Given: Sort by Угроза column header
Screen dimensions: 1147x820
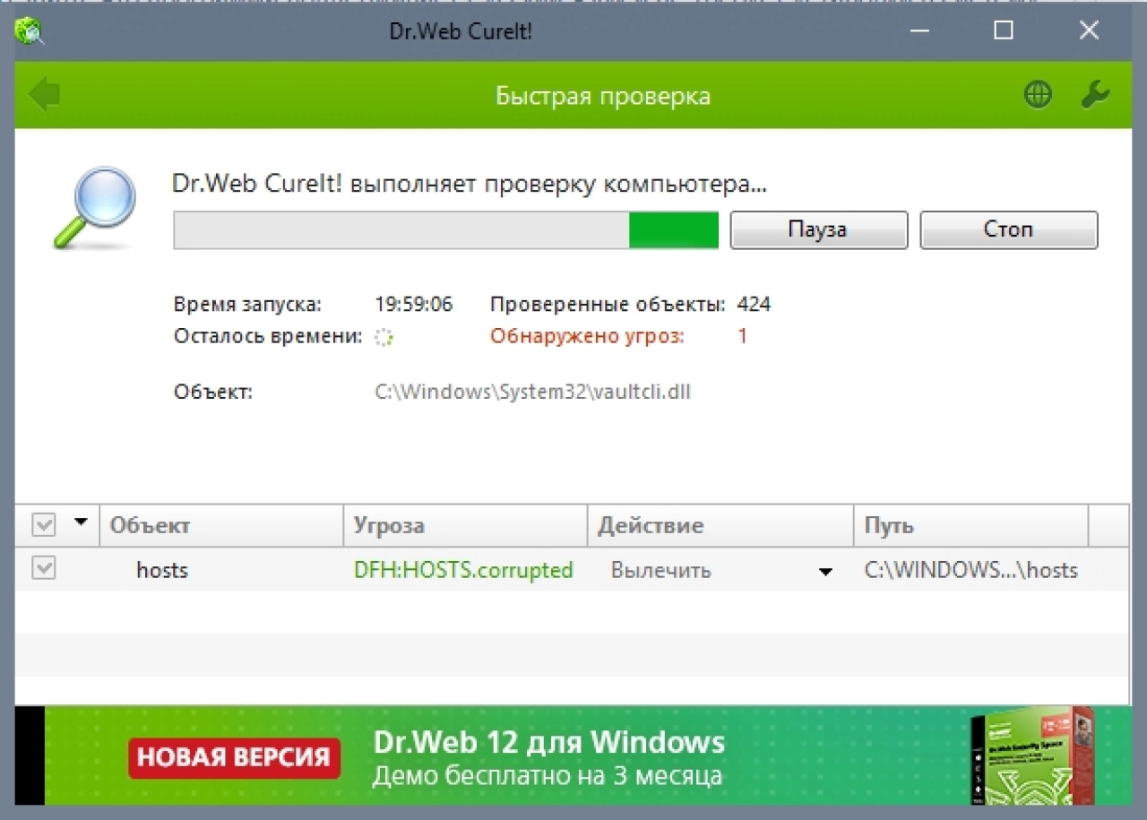Looking at the screenshot, I should 465,525.
